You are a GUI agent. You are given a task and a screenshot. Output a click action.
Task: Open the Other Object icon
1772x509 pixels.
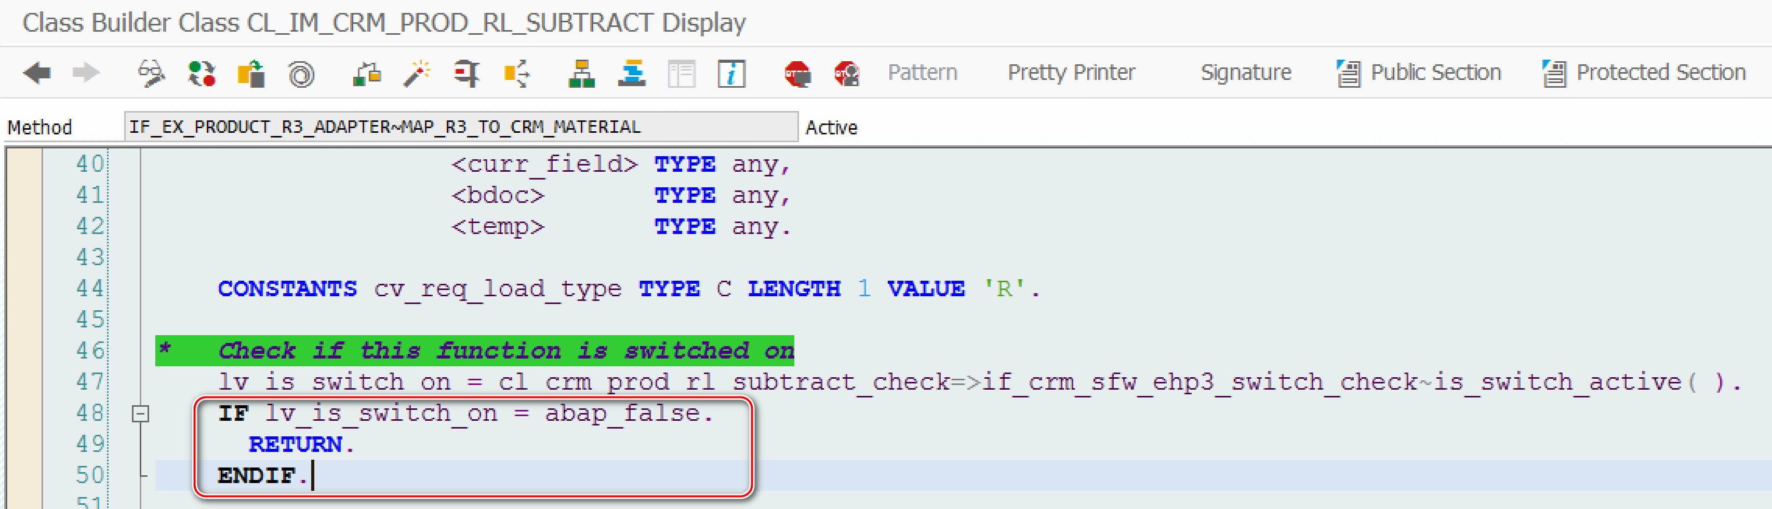[251, 73]
